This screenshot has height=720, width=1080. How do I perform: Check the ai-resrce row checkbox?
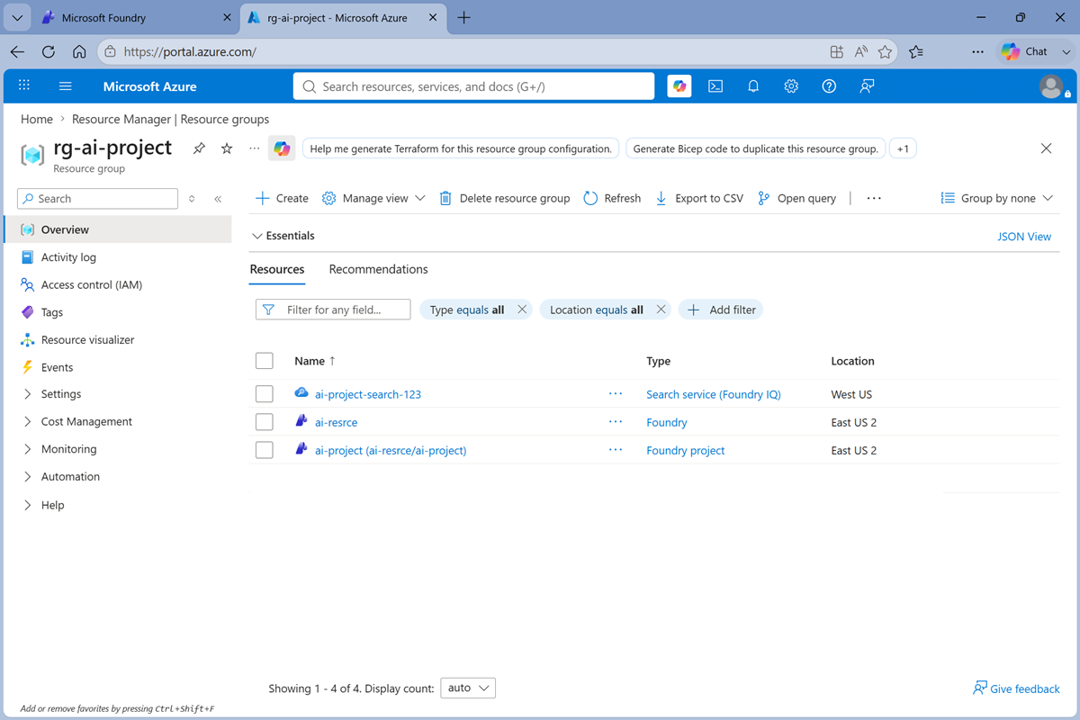(x=265, y=422)
